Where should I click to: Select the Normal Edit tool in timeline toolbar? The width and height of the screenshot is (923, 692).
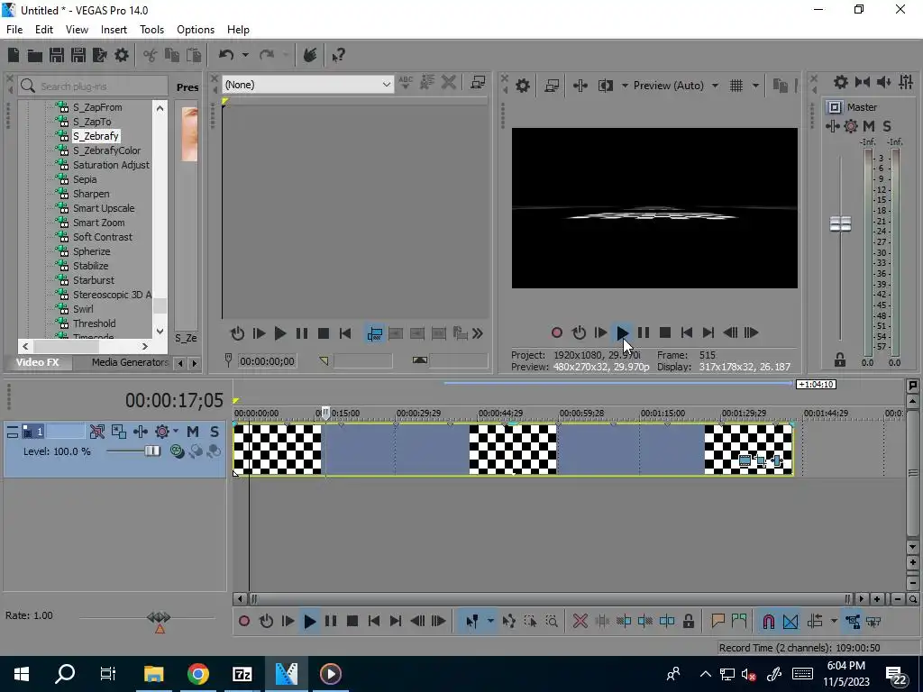point(471,622)
